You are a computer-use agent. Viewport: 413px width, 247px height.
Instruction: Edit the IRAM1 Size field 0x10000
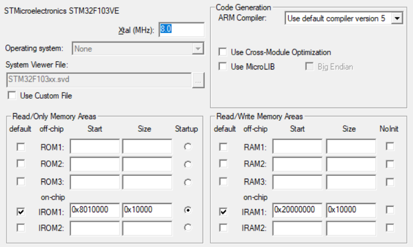pos(351,210)
